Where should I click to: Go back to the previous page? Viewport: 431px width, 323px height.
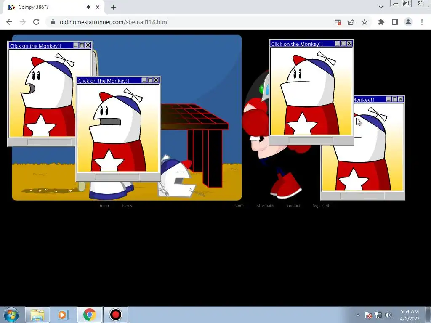pos(9,22)
